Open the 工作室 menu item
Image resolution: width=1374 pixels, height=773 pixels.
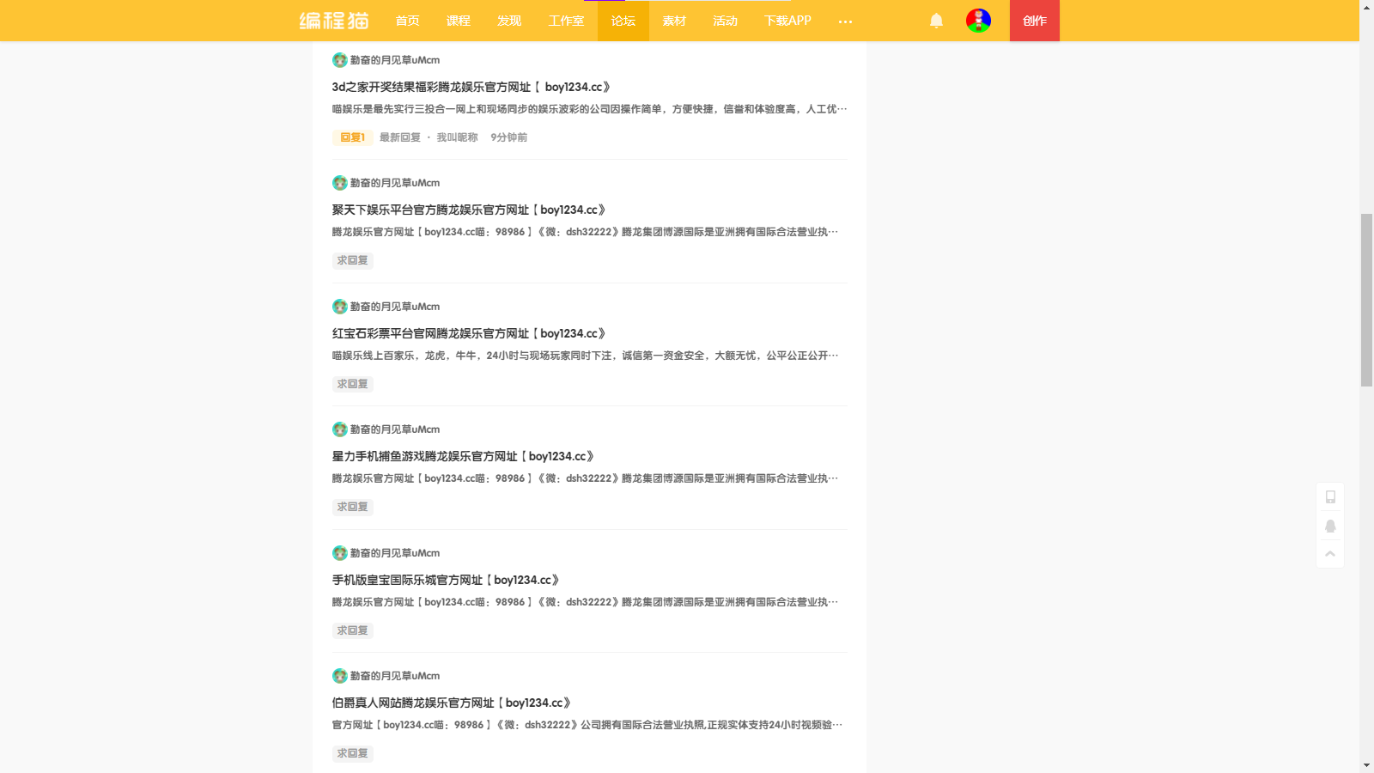(x=567, y=21)
